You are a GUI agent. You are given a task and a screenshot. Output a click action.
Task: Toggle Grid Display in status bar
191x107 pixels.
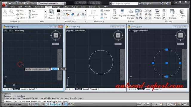tap(36, 104)
